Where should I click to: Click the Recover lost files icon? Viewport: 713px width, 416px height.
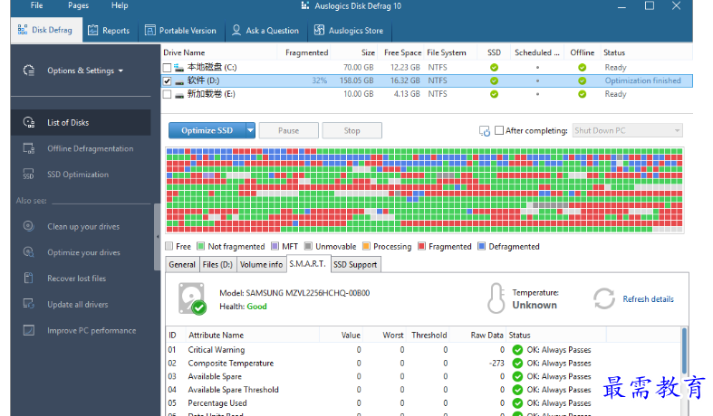(29, 278)
